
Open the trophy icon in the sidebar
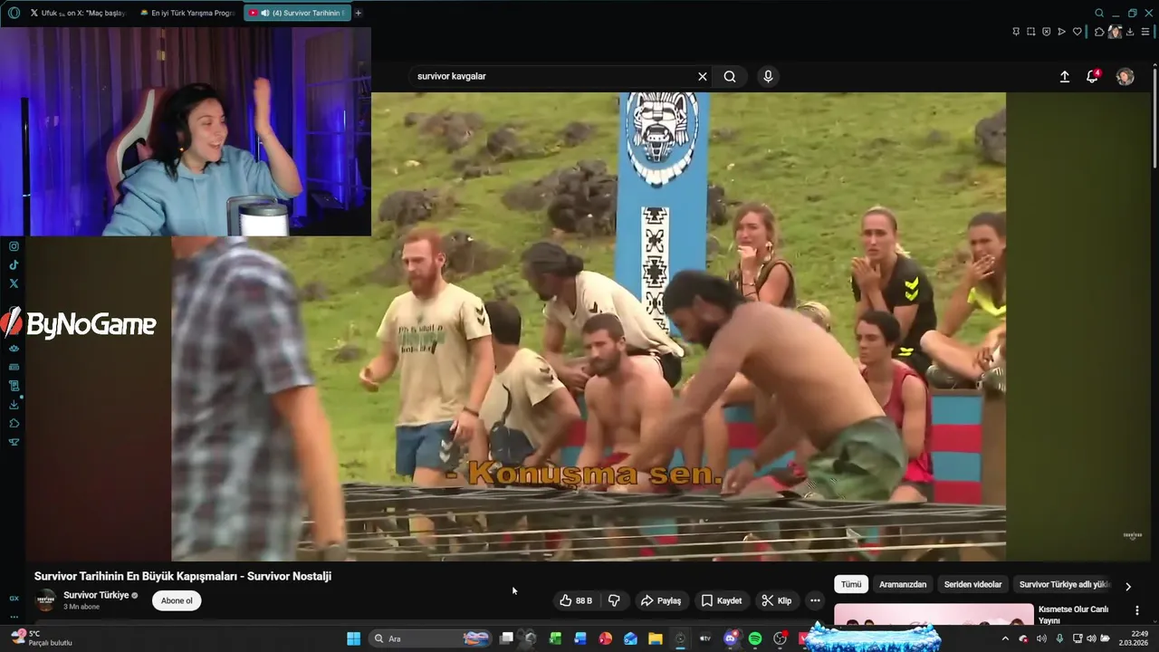pyautogui.click(x=14, y=442)
